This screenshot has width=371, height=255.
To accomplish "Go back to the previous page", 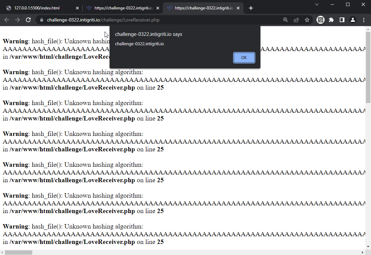I will pyautogui.click(x=7, y=20).
